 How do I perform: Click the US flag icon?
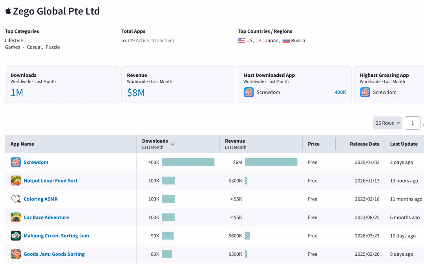coord(241,40)
